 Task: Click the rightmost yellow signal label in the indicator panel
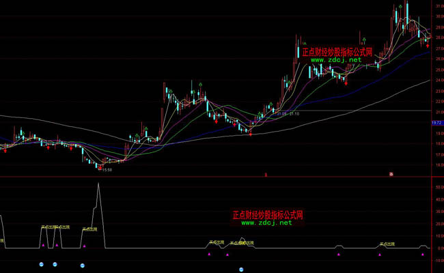[x=388, y=244]
